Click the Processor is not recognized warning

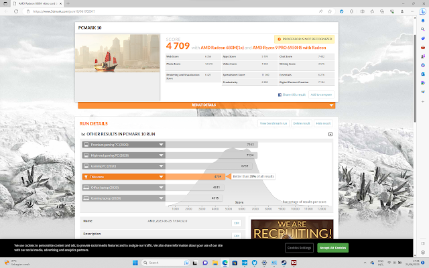(304, 39)
